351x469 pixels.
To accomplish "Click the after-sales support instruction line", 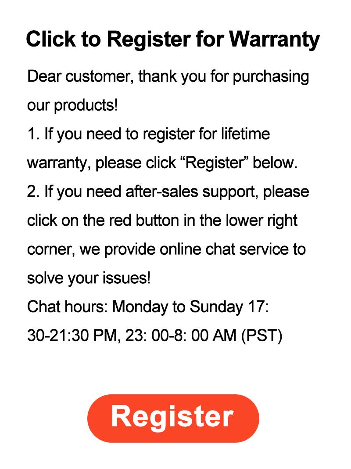I will click(x=168, y=192).
